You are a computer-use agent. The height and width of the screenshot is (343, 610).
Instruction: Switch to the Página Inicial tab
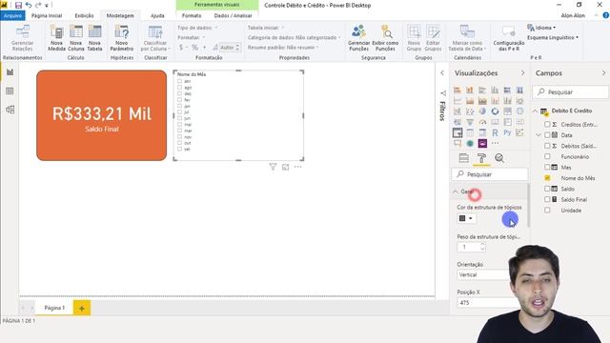(47, 15)
